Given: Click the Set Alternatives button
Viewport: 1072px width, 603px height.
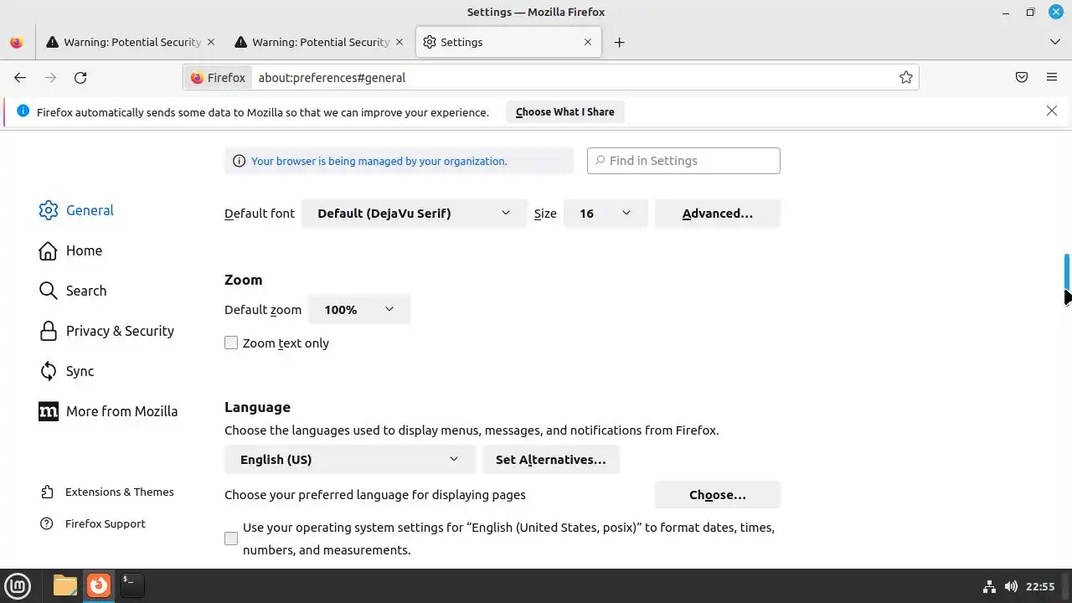Looking at the screenshot, I should [x=550, y=460].
